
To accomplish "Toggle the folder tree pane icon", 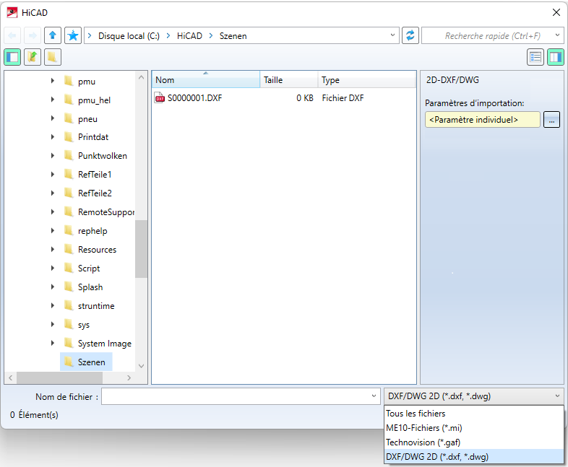I will pos(12,57).
